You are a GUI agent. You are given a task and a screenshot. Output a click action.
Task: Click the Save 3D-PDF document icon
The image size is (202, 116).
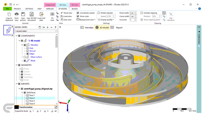coord(32,14)
